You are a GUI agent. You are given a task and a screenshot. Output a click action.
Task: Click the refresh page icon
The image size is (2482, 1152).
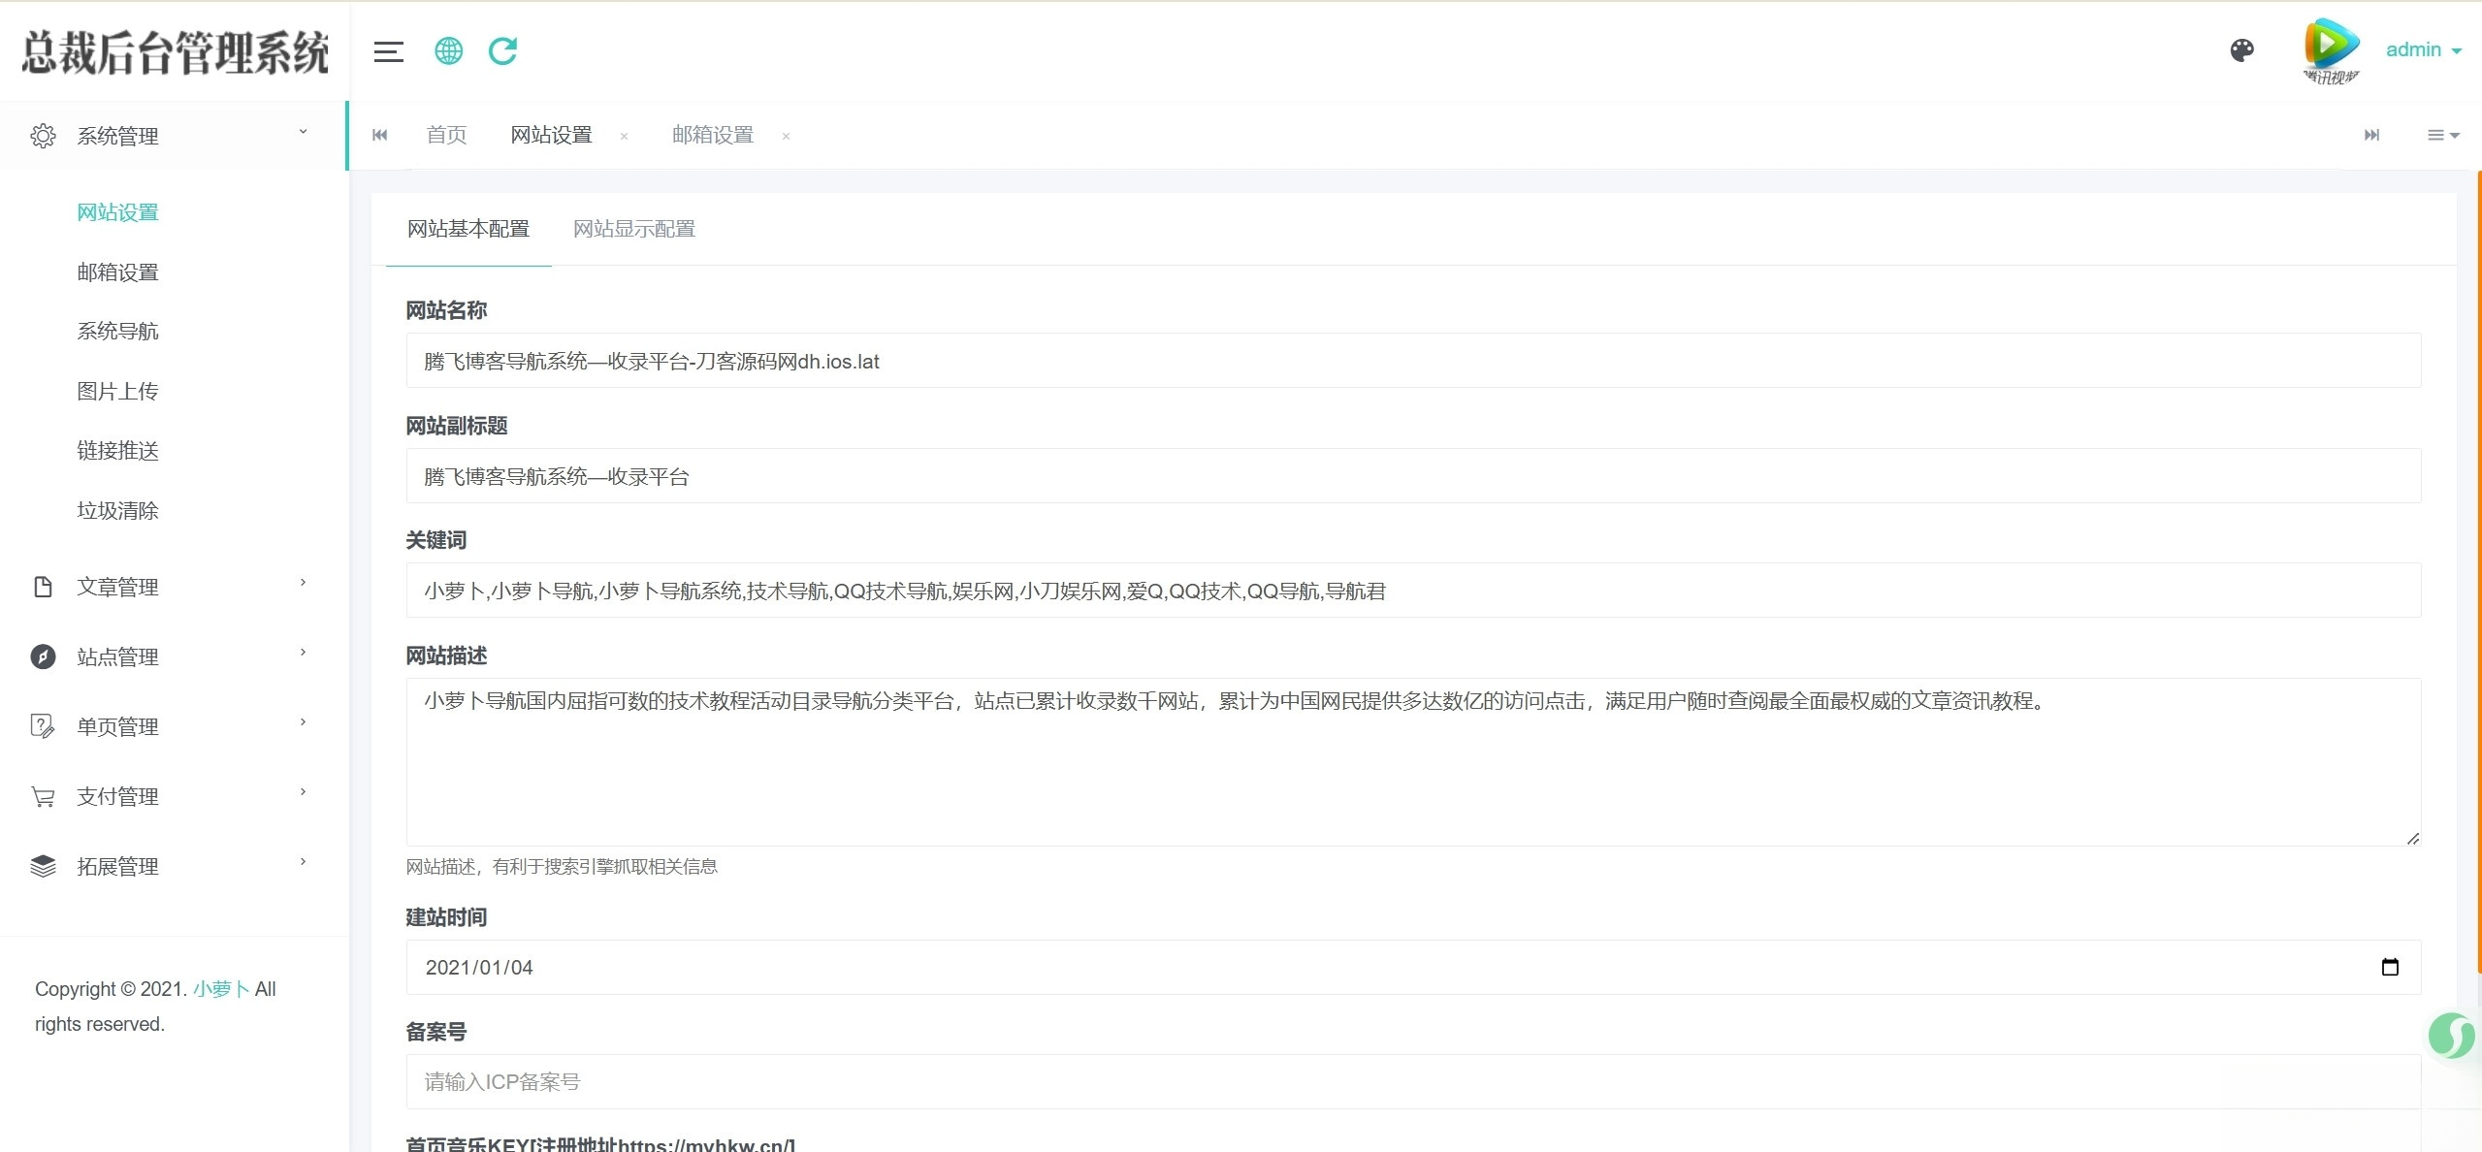coord(502,50)
